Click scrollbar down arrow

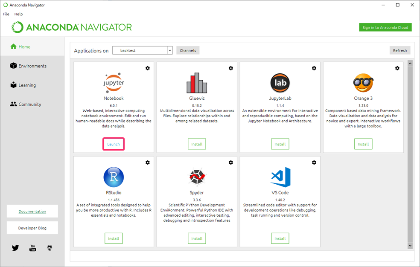coord(410,245)
